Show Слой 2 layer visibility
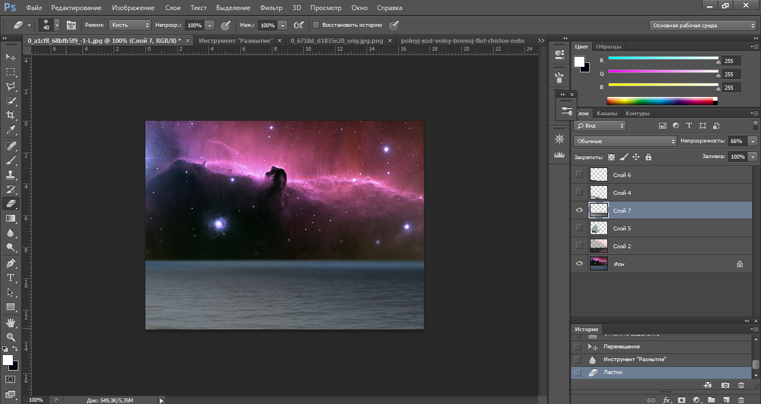 click(x=579, y=246)
